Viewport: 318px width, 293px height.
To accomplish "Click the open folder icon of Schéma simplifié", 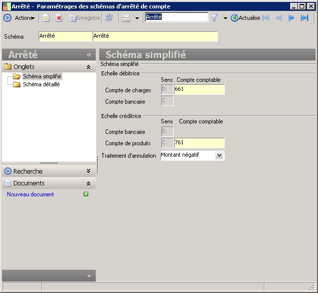I will (17, 76).
